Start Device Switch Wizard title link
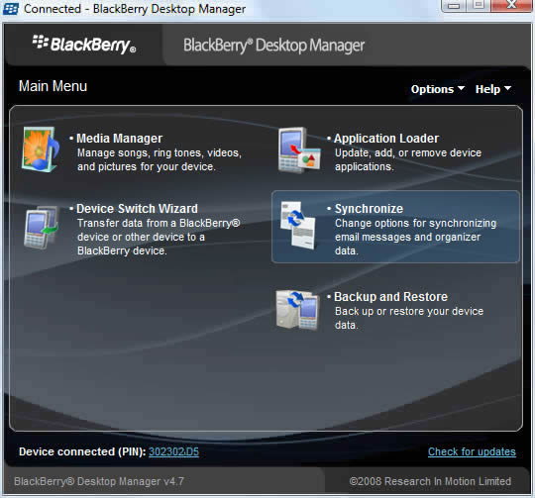535x498 pixels. (x=137, y=209)
